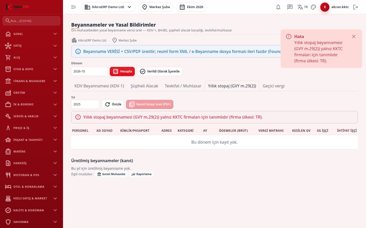Screen dimensions: 366x228
Task: Open KıbrısERP Demo Ltd. company dropdown
Action: click(x=108, y=7)
